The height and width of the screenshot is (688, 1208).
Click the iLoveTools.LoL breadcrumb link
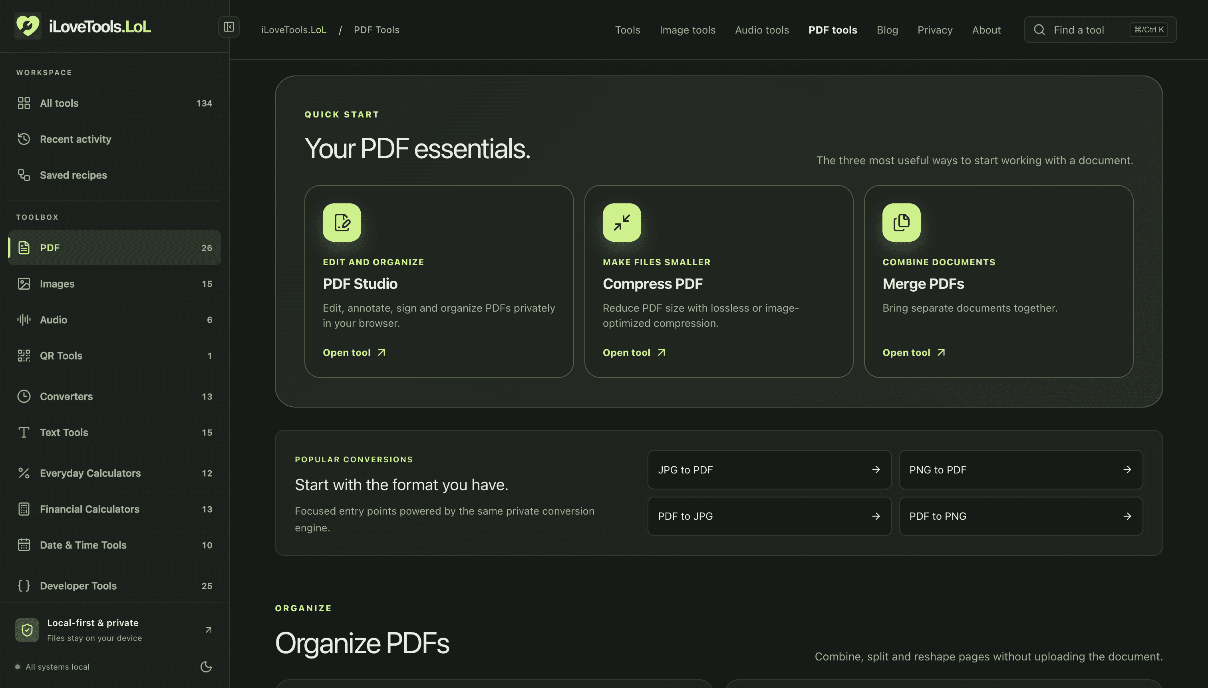293,30
